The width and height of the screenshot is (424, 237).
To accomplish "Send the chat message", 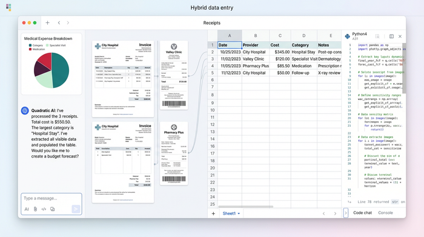I will click(x=76, y=209).
